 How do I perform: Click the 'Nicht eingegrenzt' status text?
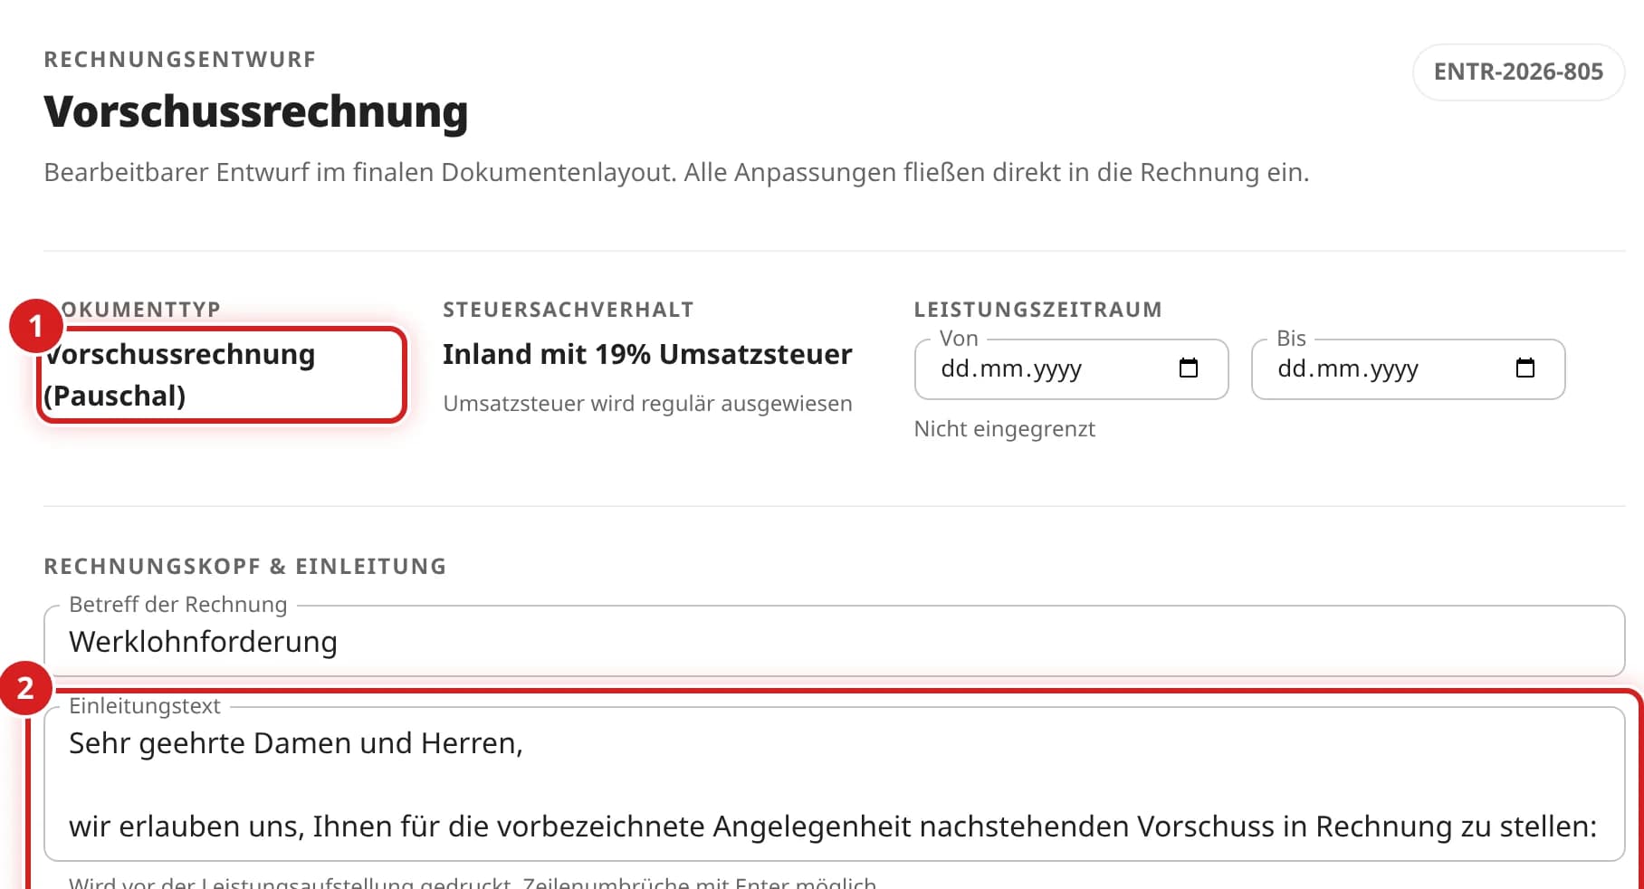click(1005, 429)
